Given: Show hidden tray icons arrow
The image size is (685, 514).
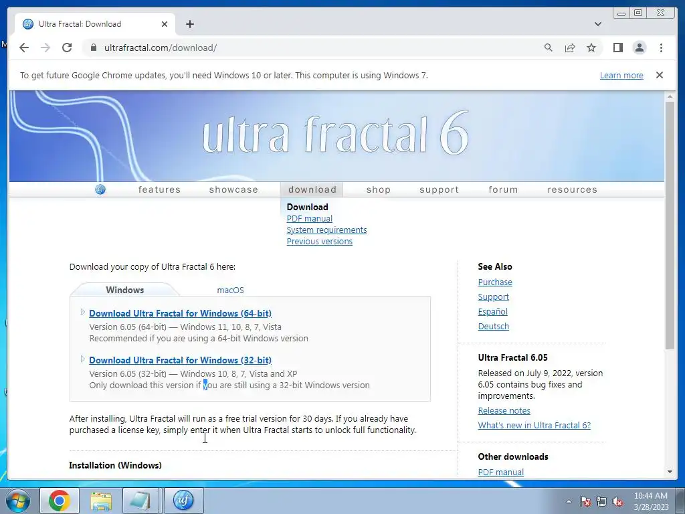Looking at the screenshot, I should coord(569,501).
